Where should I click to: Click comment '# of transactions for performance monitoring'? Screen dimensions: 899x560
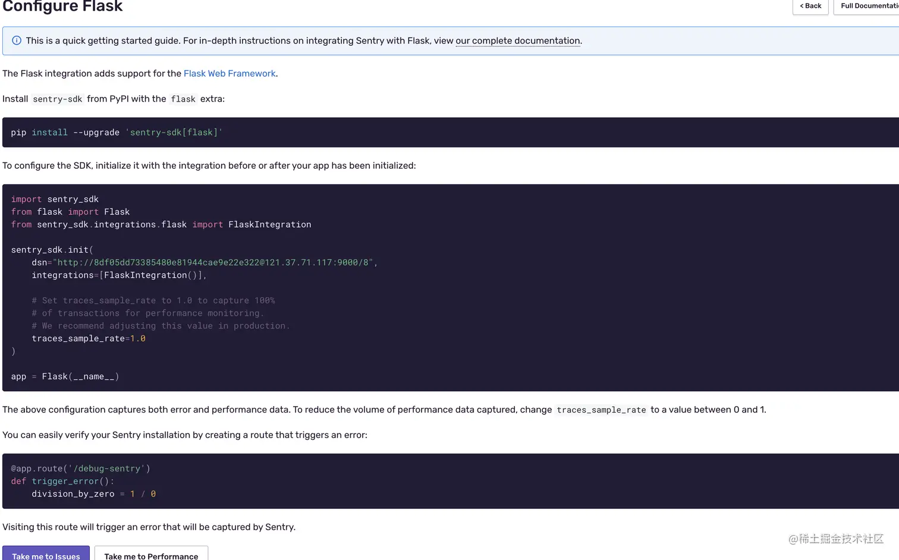(x=147, y=313)
